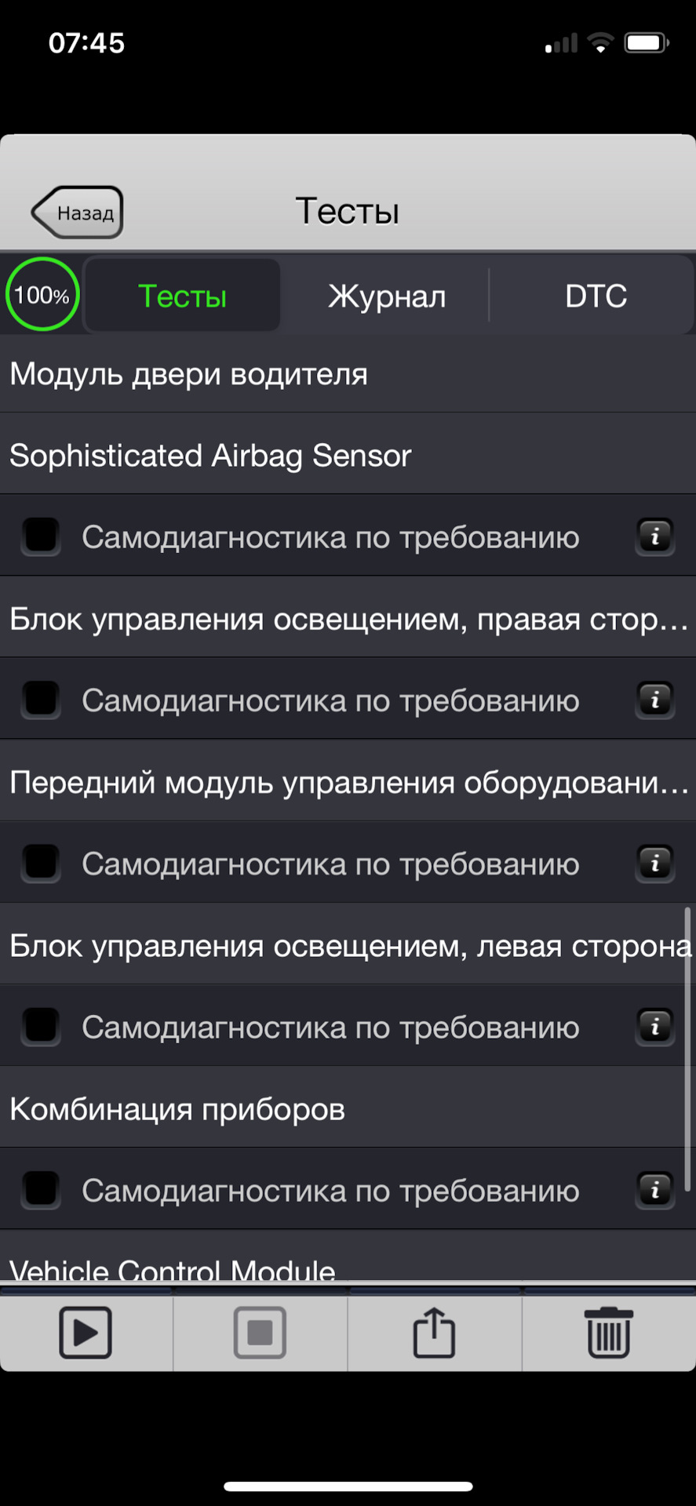Switch to the Журнал tab
The height and width of the screenshot is (1506, 696).
point(386,296)
